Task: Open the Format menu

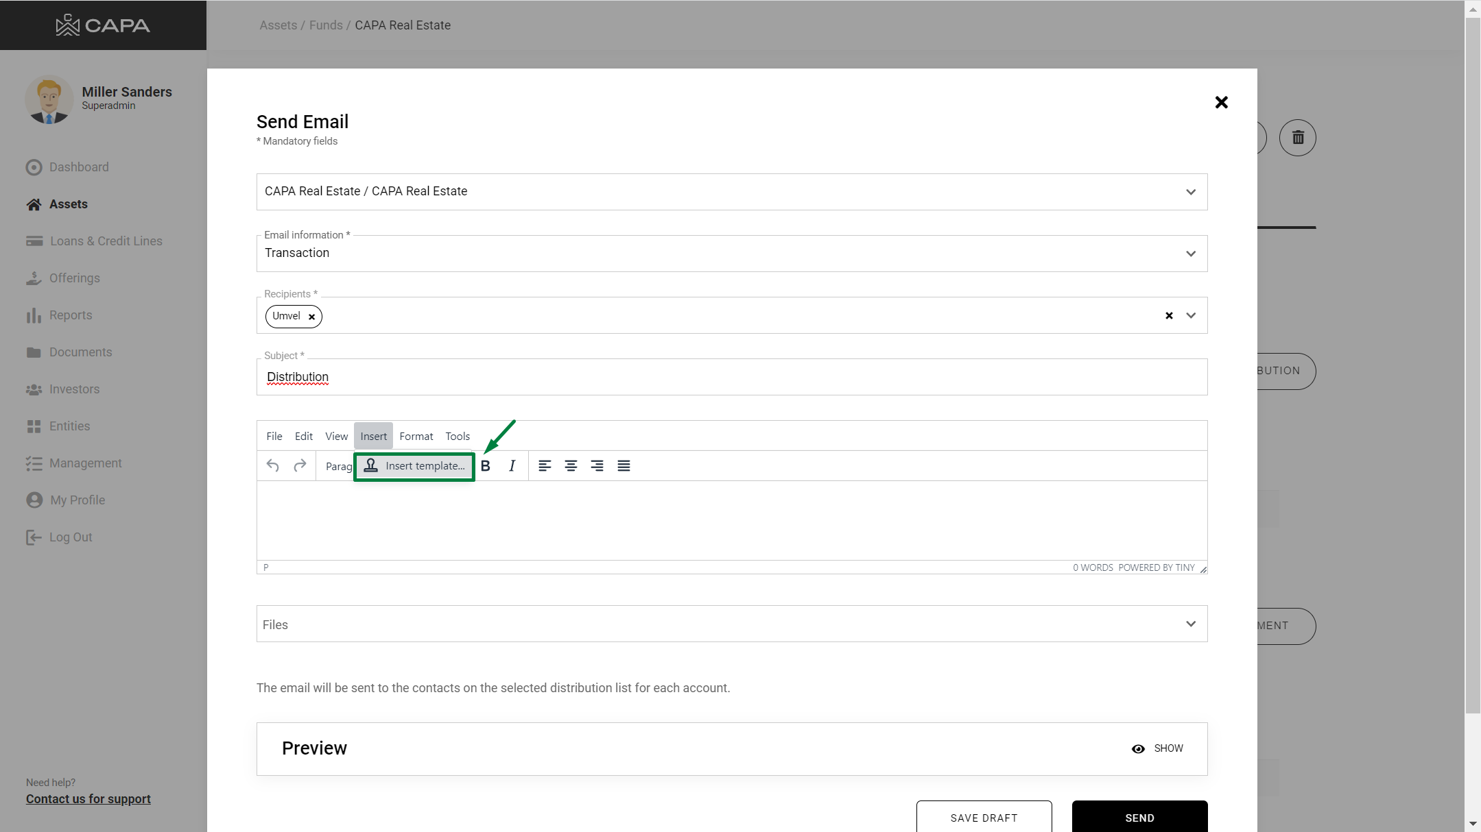Action: (x=416, y=436)
